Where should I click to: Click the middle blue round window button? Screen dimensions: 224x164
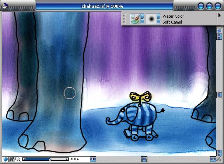coord(209,6)
